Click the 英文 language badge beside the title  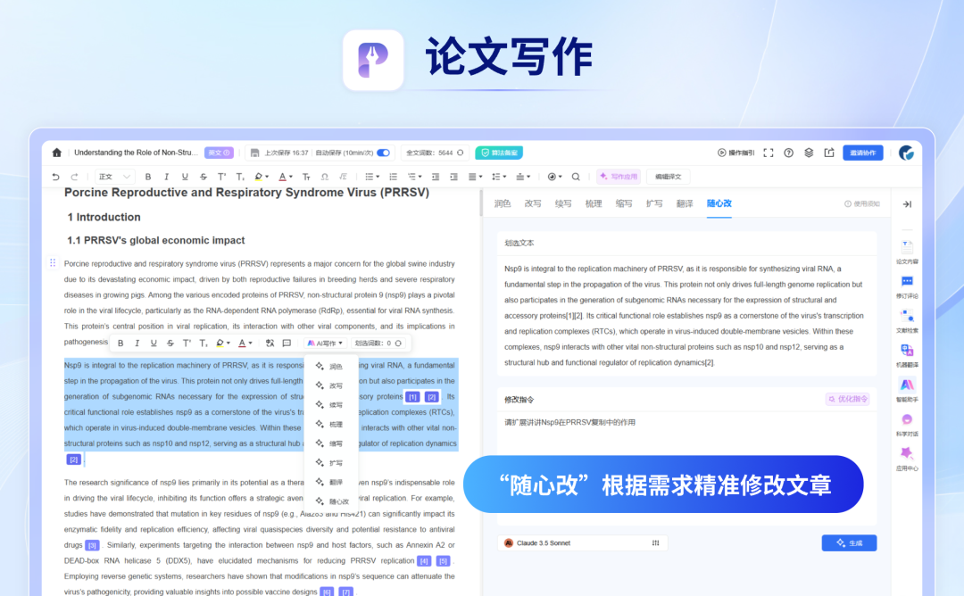219,153
